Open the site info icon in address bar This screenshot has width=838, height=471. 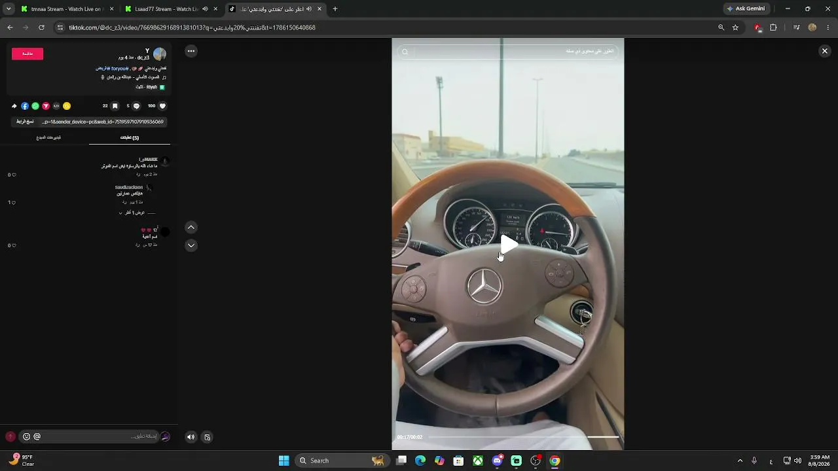(60, 27)
